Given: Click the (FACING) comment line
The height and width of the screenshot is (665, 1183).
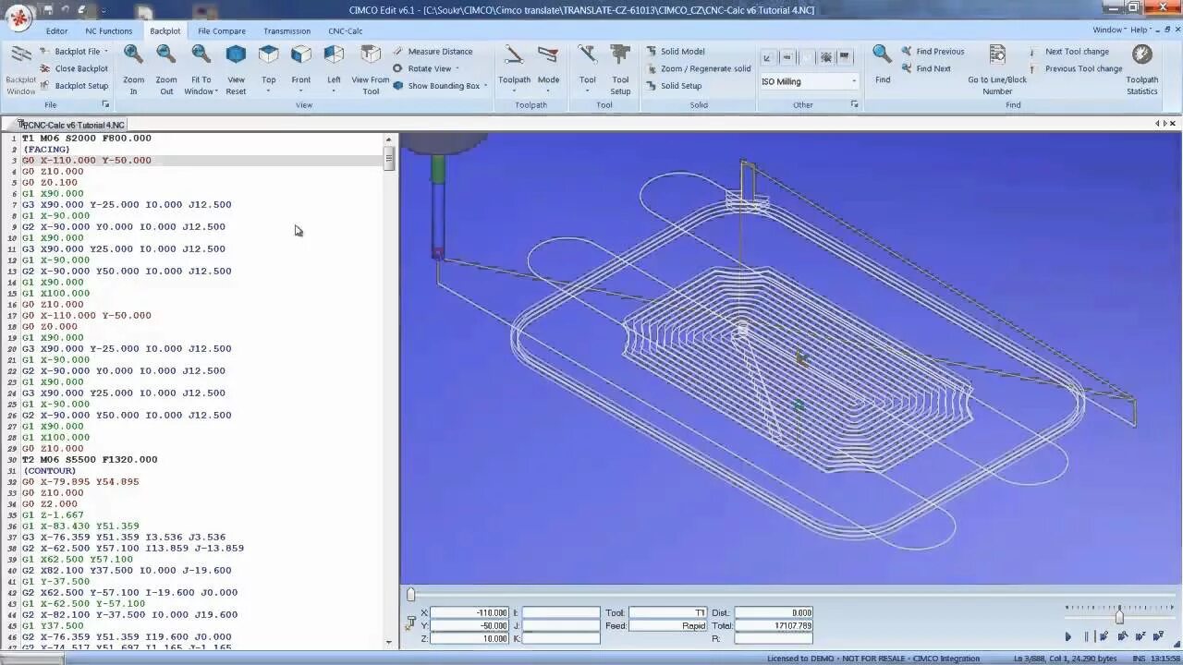Looking at the screenshot, I should [x=46, y=150].
